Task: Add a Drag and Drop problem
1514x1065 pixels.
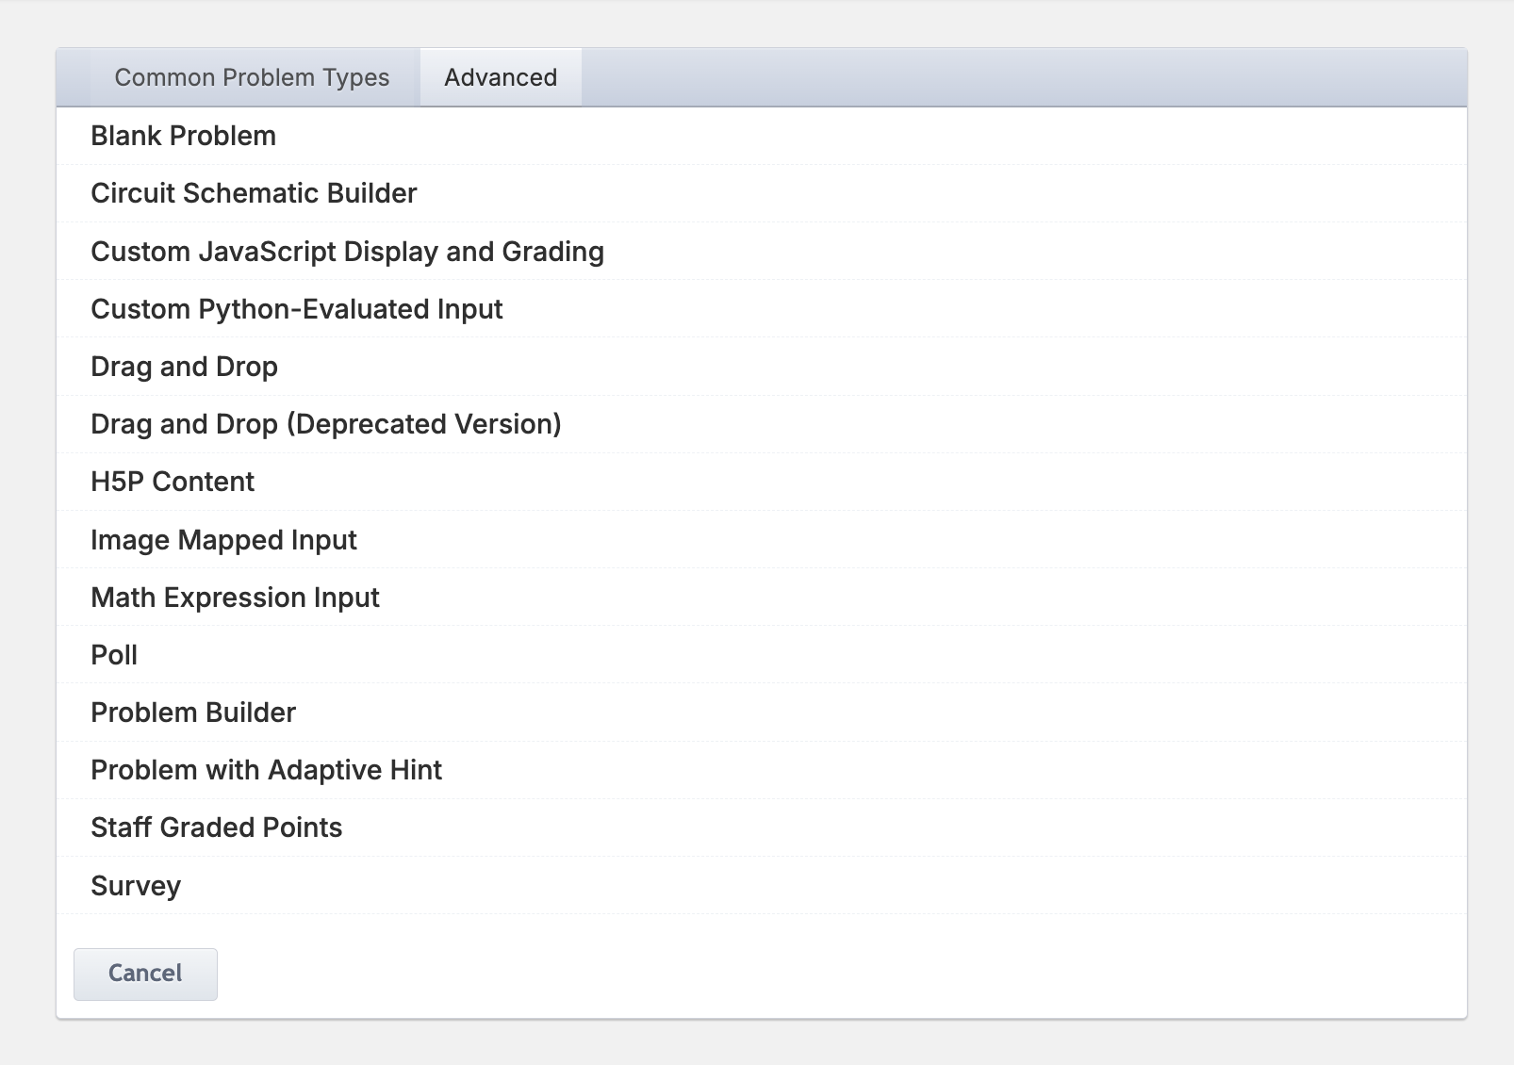Action: [184, 367]
